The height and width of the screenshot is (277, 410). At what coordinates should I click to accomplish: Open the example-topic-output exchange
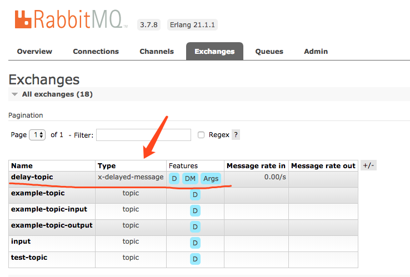coord(52,225)
